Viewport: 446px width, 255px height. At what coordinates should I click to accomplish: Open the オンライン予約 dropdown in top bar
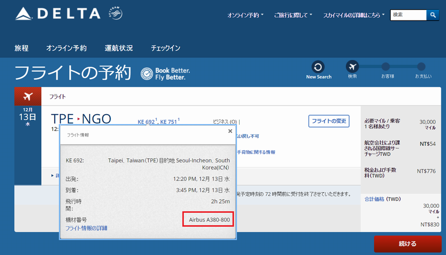[245, 16]
